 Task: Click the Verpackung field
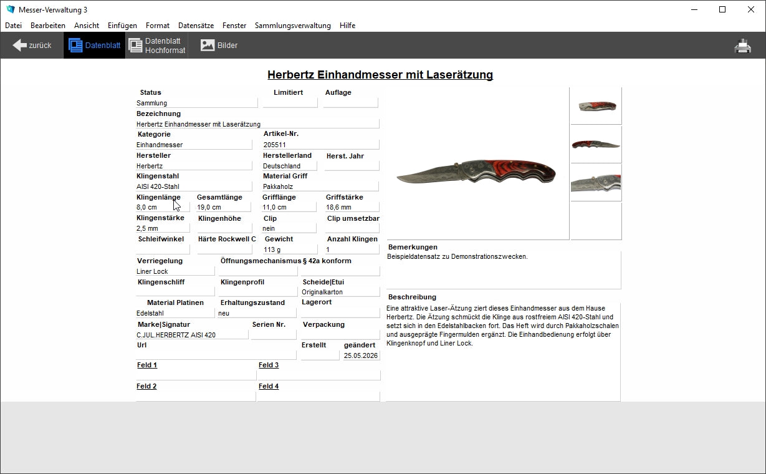[x=340, y=335]
